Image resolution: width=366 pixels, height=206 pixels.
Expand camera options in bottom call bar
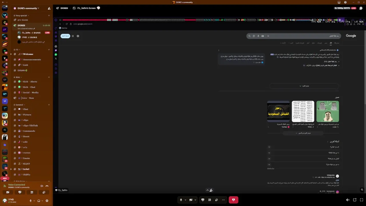pos(195,200)
